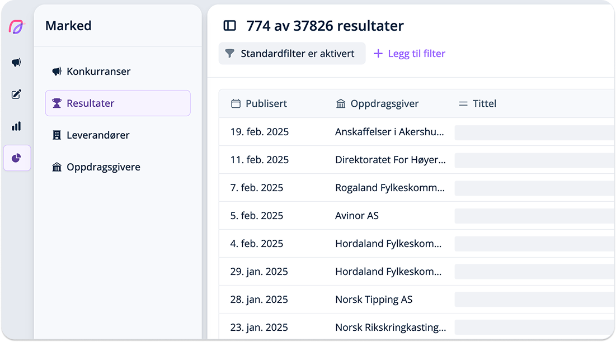Open the Oppdragsgiver column header
Image resolution: width=616 pixels, height=342 pixels.
coord(384,103)
